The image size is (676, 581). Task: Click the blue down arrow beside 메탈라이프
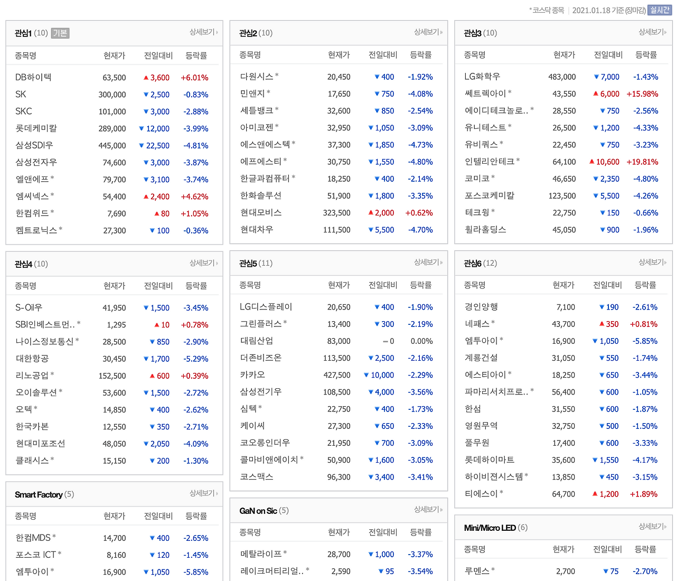(x=370, y=554)
